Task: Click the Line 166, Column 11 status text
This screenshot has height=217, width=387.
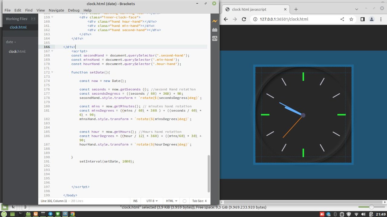Action: (x=54, y=201)
